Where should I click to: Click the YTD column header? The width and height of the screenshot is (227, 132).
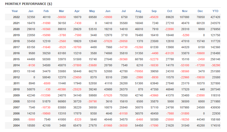point(215,11)
